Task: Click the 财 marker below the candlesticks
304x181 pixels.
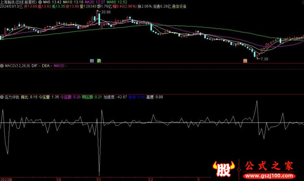Action: [x=92, y=61]
